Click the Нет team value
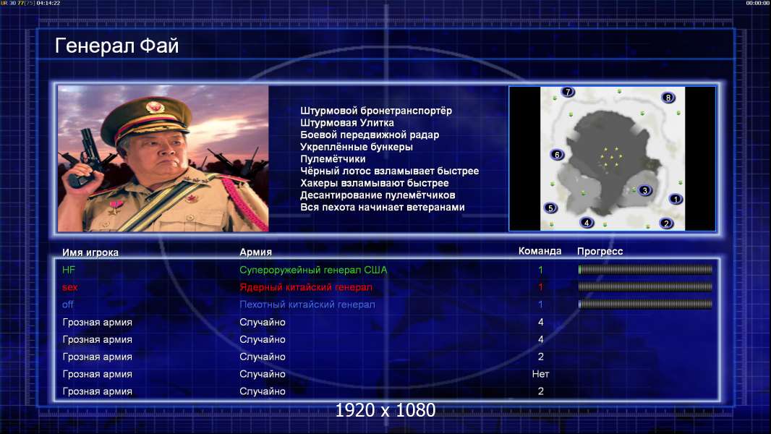The height and width of the screenshot is (434, 771). pyautogui.click(x=540, y=374)
